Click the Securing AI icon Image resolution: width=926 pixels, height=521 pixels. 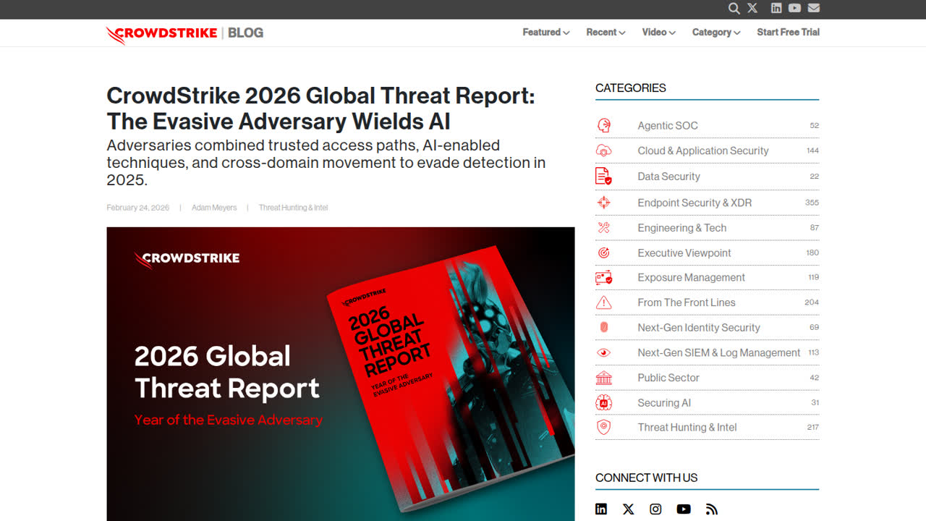pos(603,403)
